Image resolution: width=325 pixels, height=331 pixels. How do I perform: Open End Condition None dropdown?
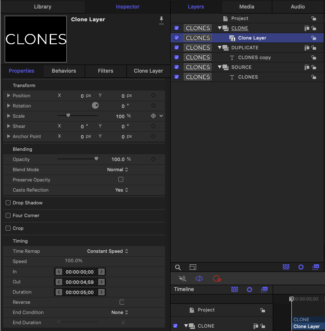coord(120,312)
